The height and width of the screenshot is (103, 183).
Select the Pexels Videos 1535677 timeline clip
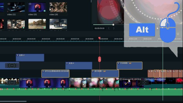pos(94,83)
